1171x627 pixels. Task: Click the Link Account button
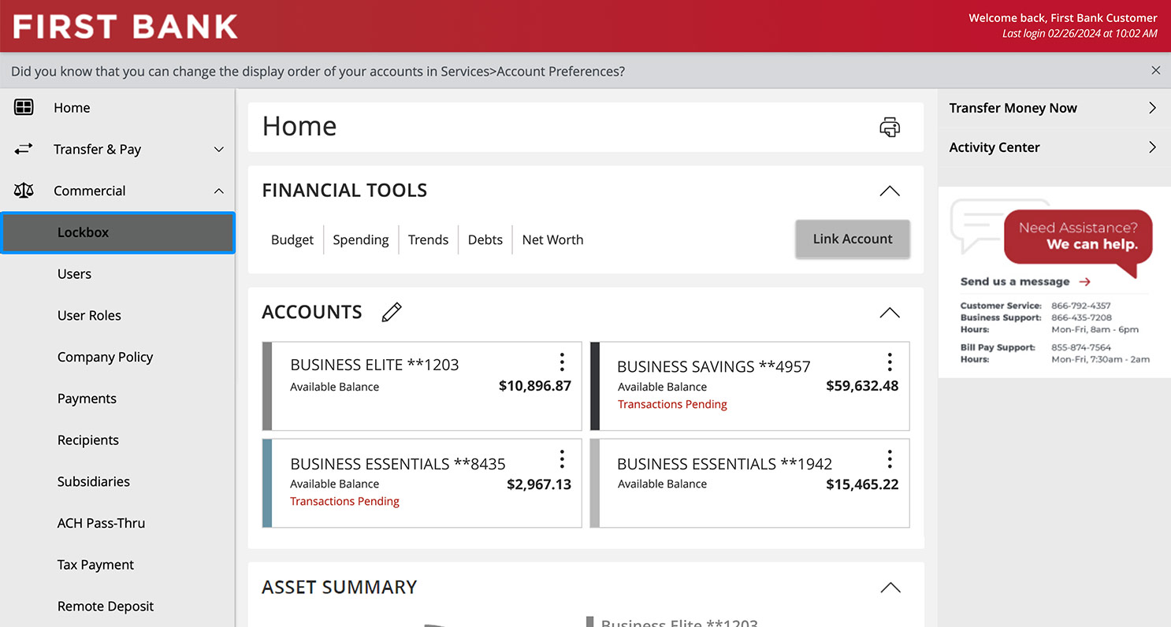(853, 239)
